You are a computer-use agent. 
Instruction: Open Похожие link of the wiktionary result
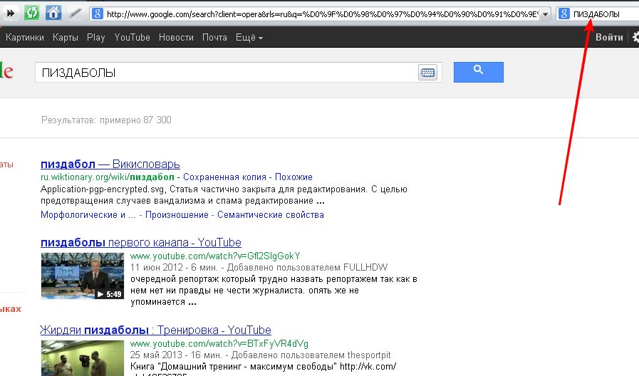click(293, 177)
